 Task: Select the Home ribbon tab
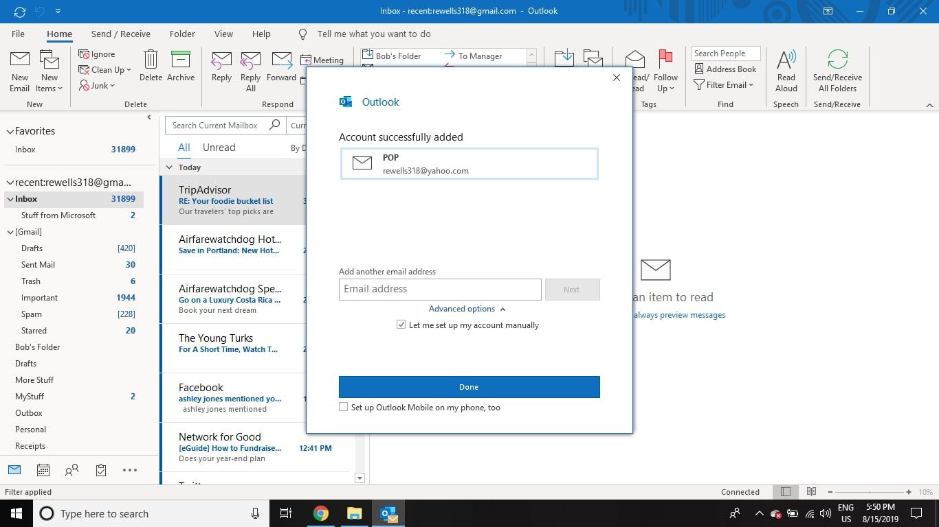59,34
